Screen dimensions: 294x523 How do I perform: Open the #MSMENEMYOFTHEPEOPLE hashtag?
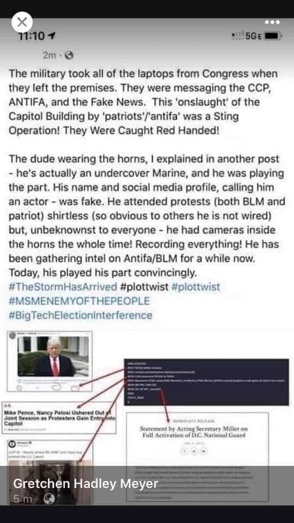(79, 301)
